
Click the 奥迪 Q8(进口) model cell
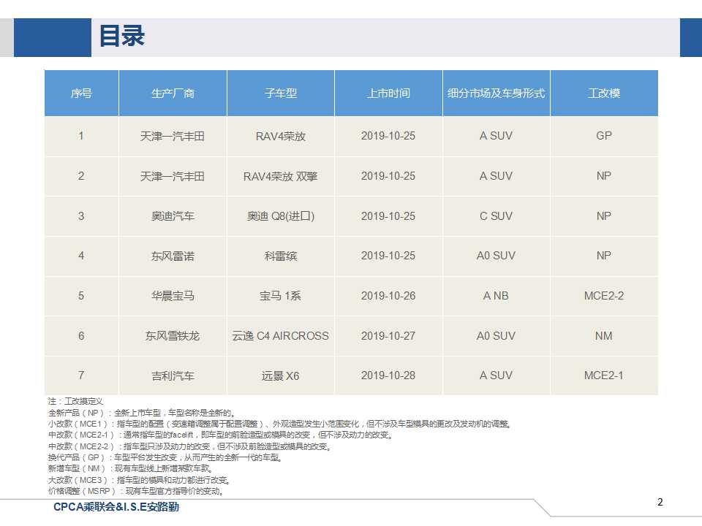281,216
